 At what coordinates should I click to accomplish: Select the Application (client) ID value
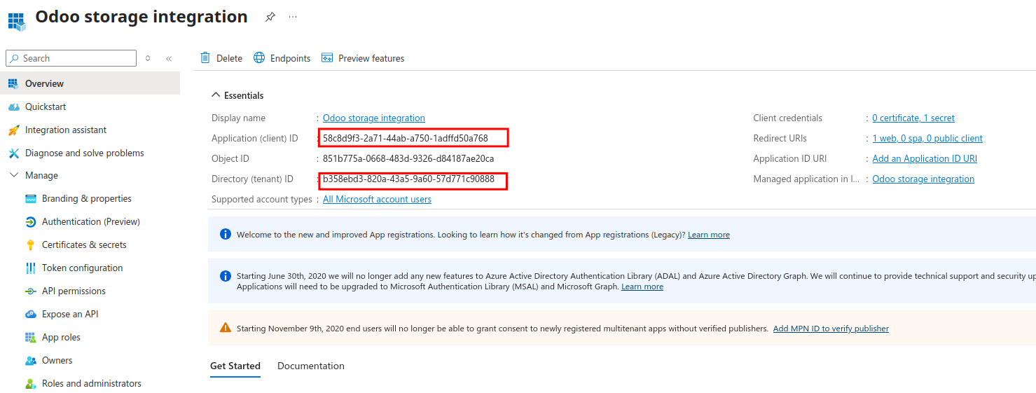406,138
